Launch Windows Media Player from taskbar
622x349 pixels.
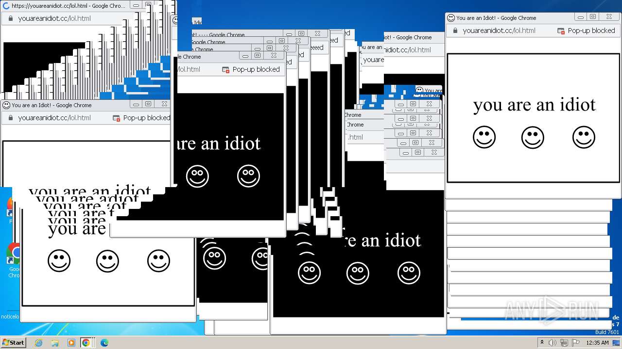(71, 343)
